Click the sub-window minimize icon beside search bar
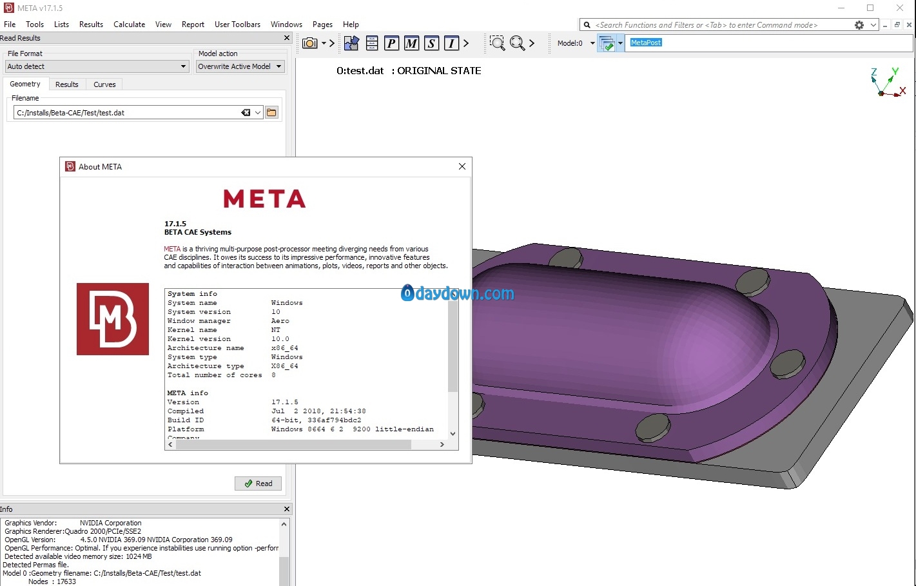This screenshot has width=916, height=586. point(885,25)
